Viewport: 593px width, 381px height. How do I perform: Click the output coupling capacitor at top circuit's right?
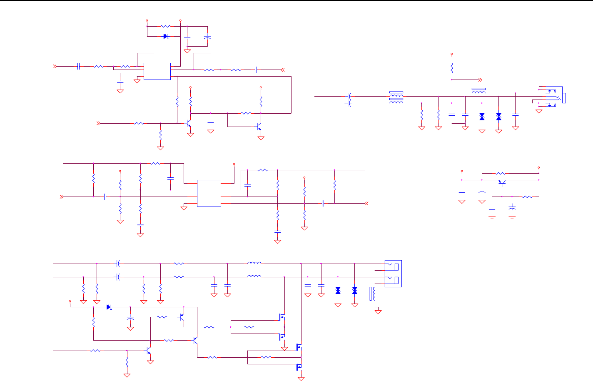[256, 70]
